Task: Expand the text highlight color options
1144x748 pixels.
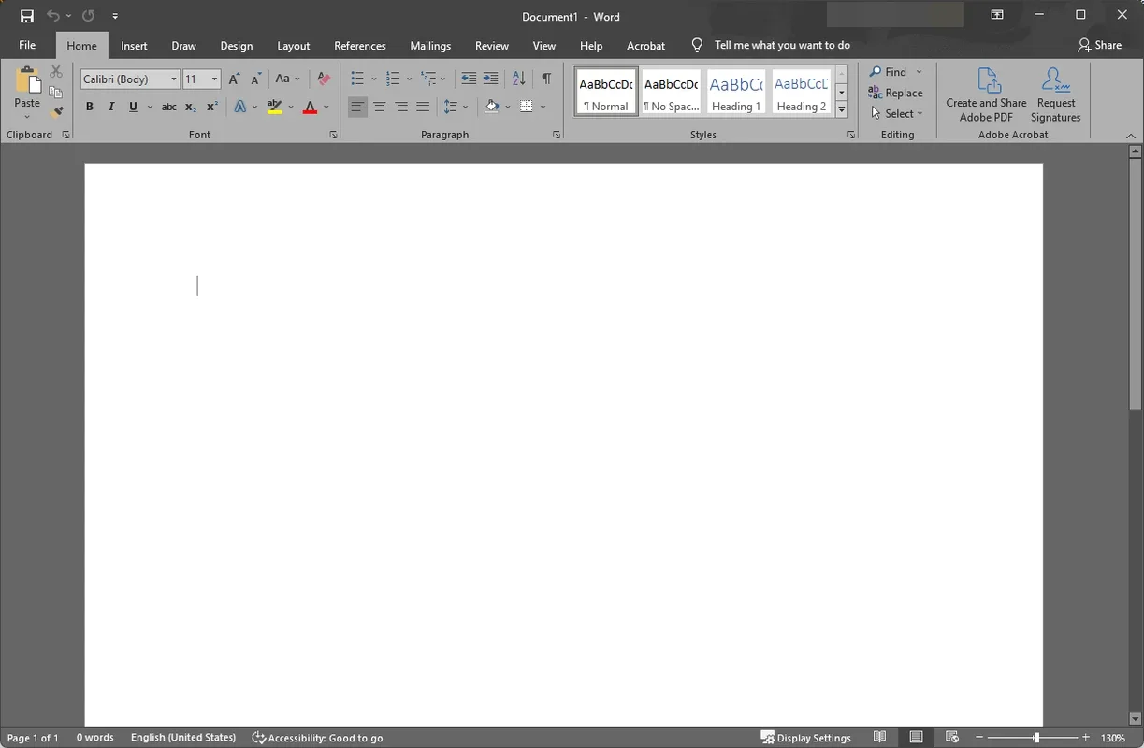Action: pyautogui.click(x=290, y=107)
